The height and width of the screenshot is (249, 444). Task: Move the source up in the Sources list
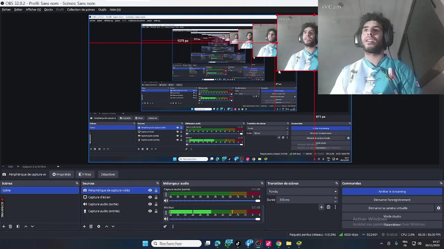pyautogui.click(x=106, y=227)
